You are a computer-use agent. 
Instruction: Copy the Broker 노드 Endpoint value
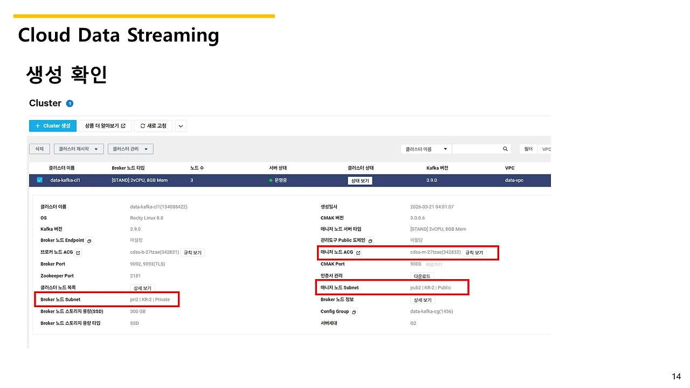[x=89, y=241]
